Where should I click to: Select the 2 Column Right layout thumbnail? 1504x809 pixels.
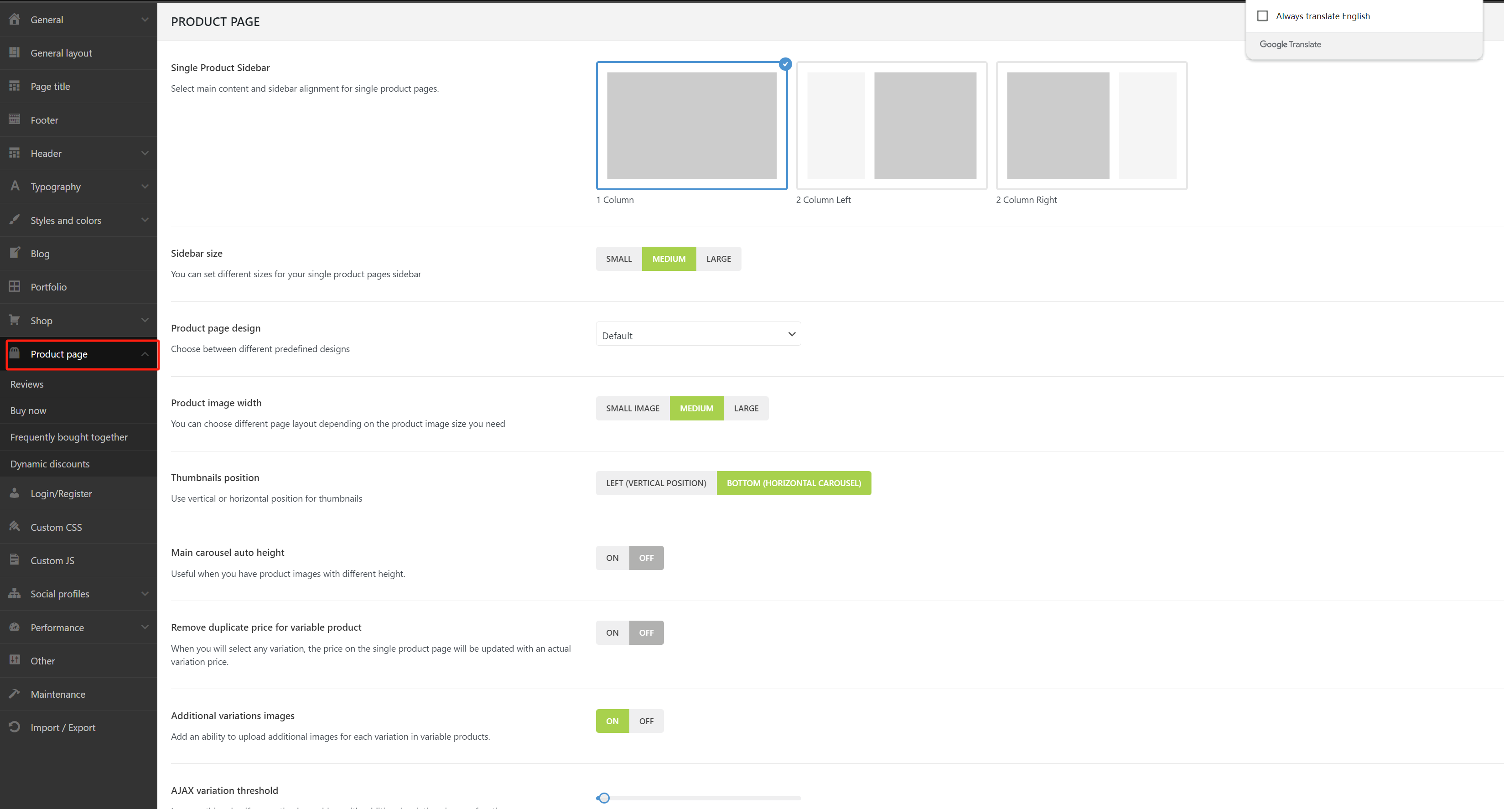1091,125
